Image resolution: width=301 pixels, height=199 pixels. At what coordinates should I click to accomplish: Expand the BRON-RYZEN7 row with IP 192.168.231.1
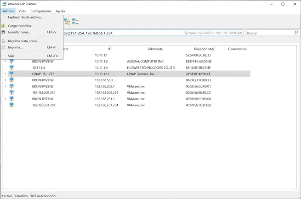tap(5, 99)
